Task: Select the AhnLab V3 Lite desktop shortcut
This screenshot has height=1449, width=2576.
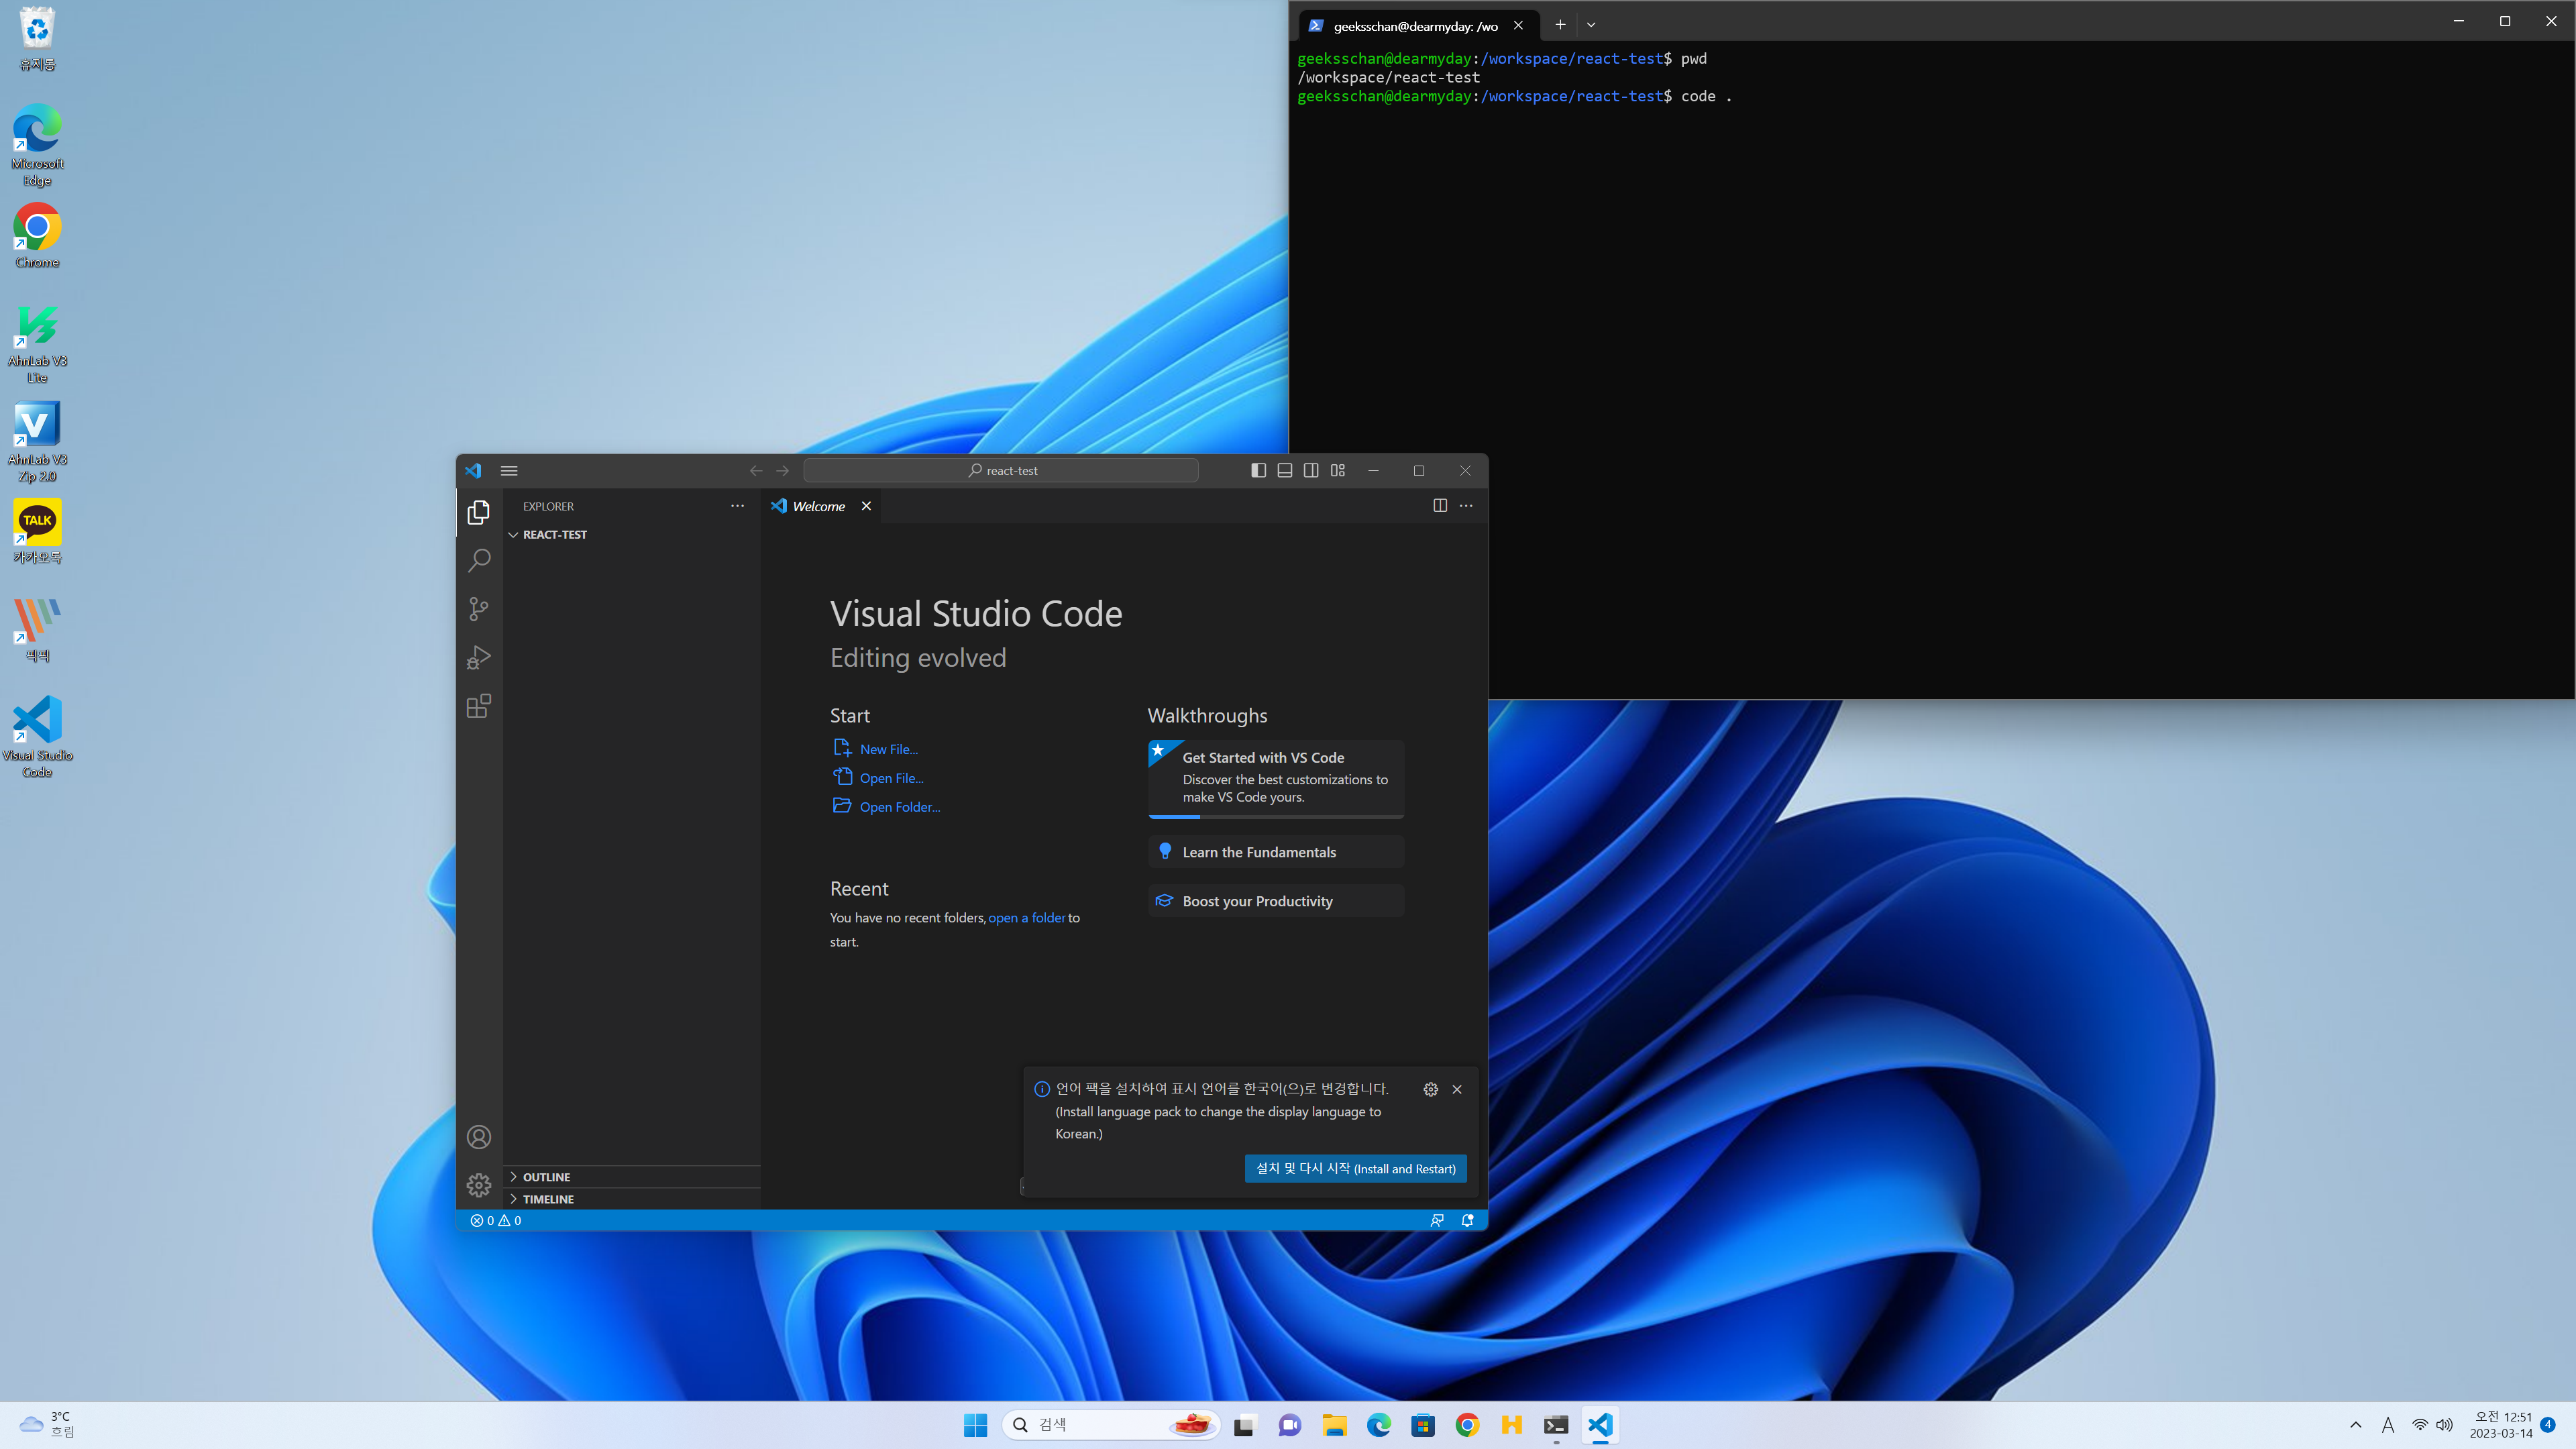Action: 37,344
